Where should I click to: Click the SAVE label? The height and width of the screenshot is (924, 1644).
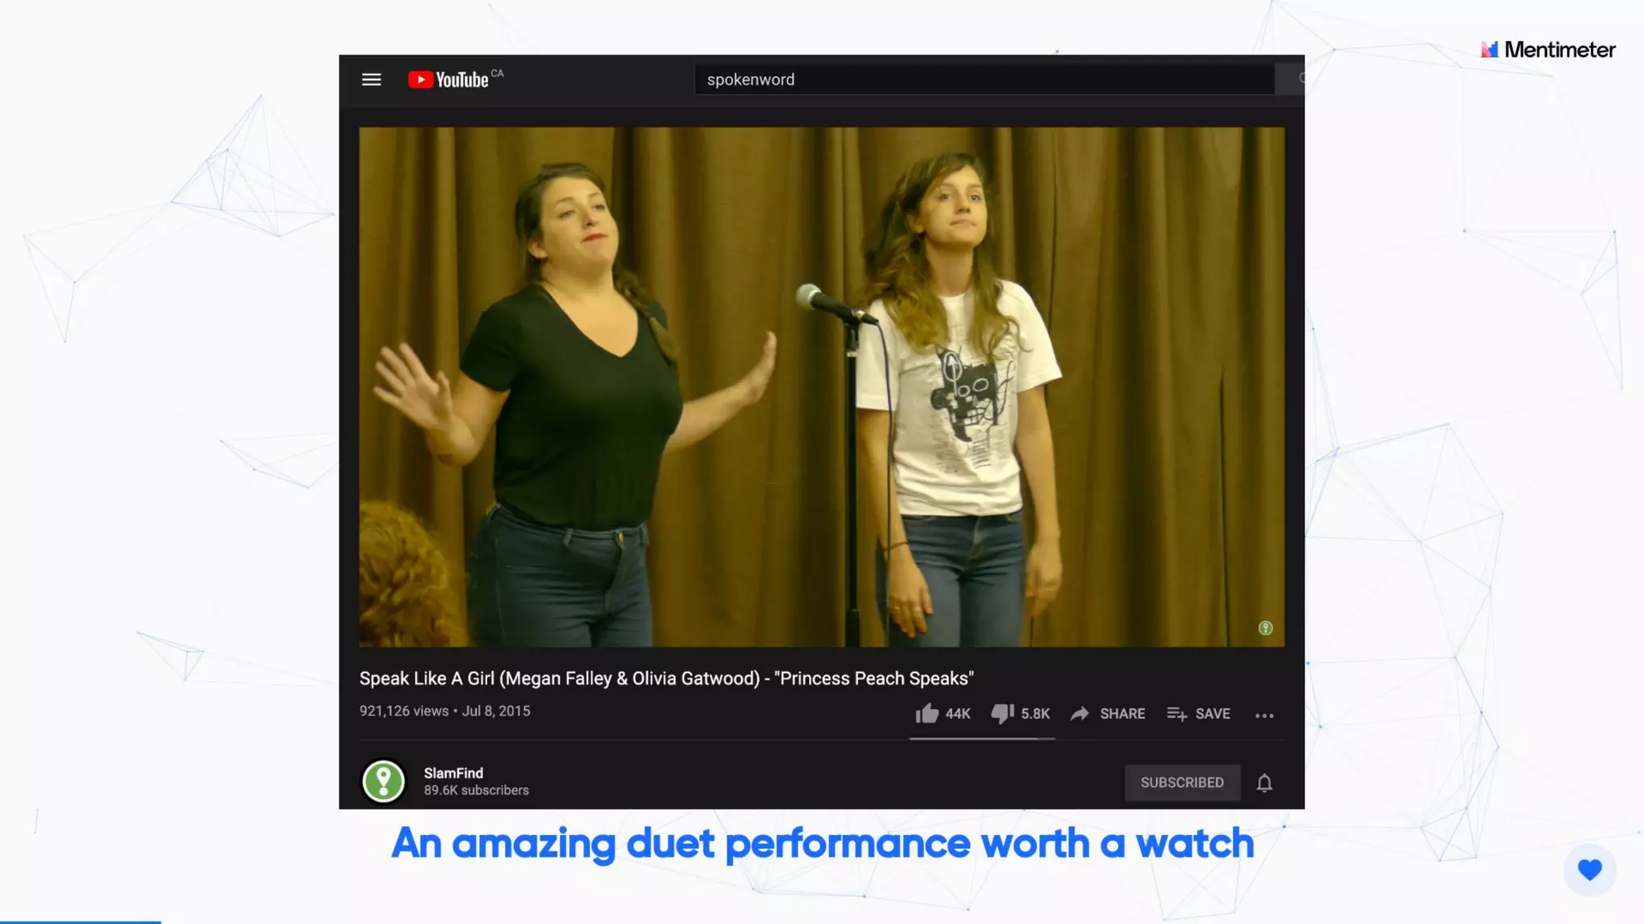[x=1212, y=714]
